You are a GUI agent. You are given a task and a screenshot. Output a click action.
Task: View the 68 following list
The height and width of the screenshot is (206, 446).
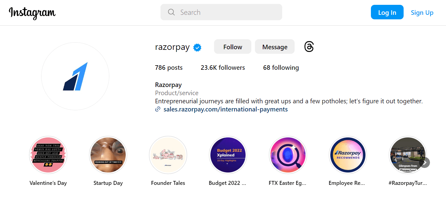[281, 67]
